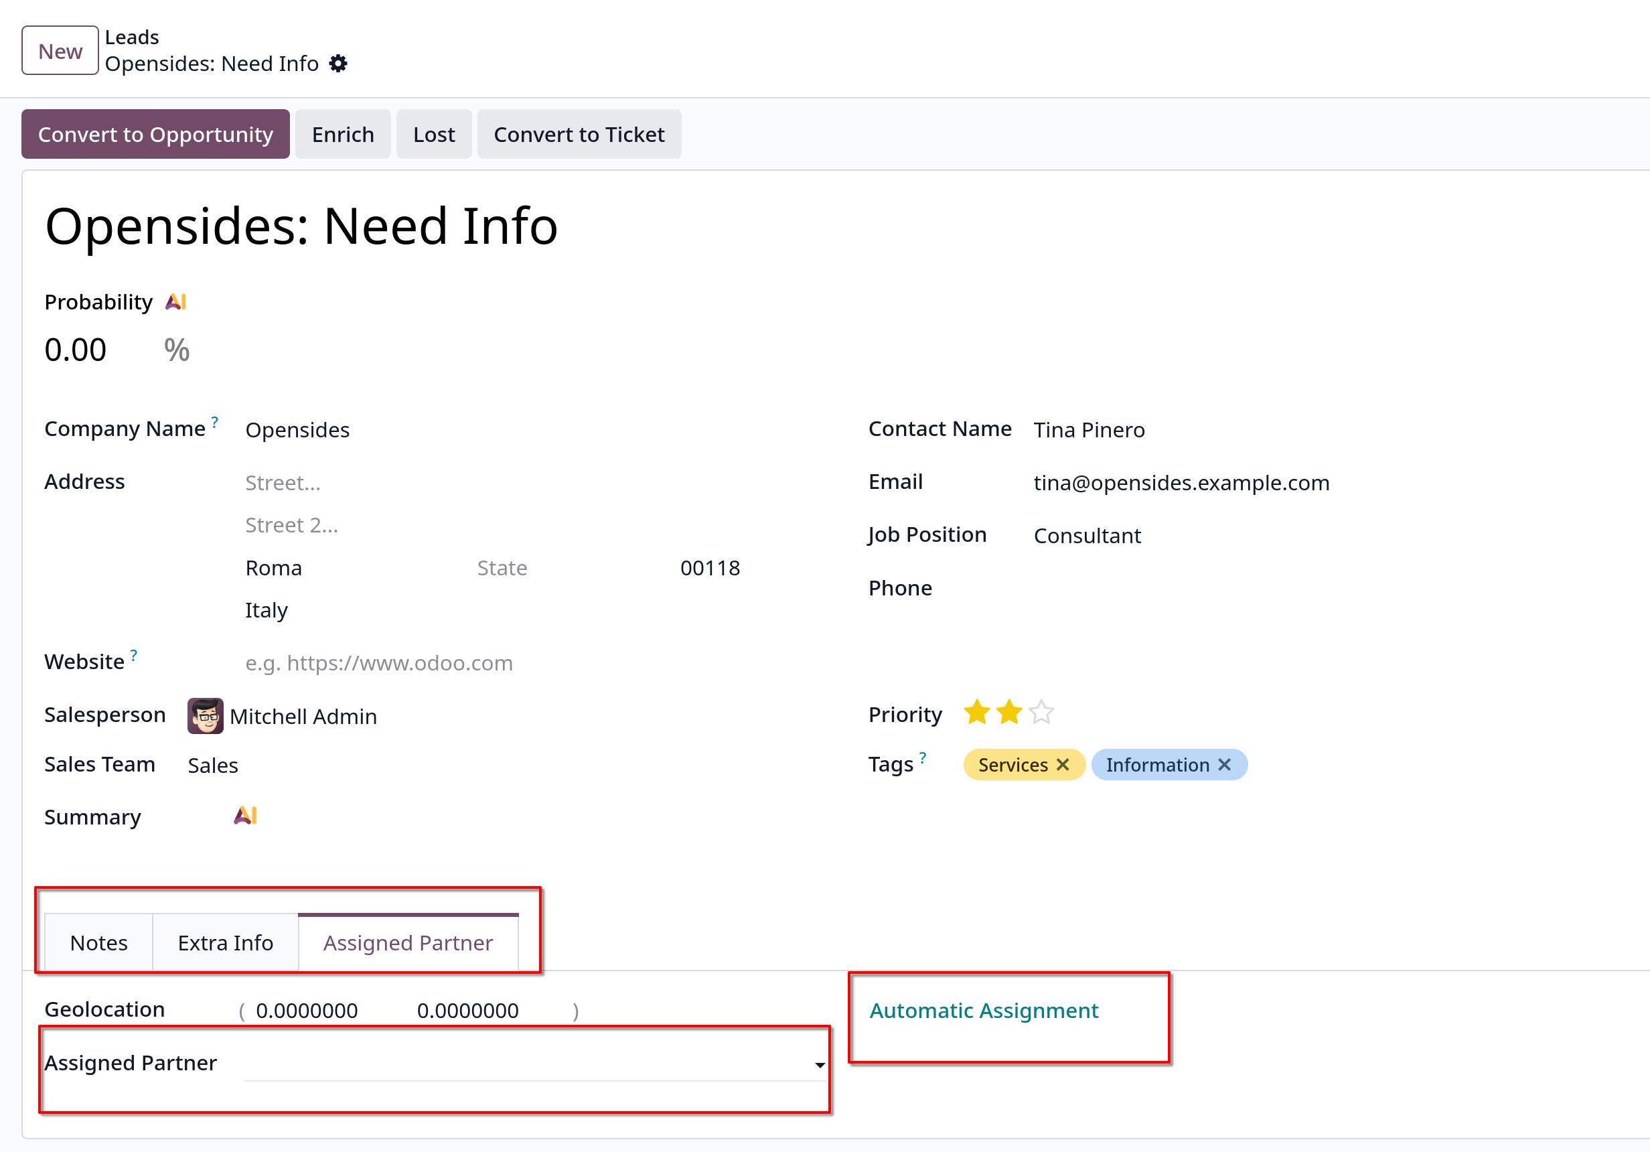Image resolution: width=1650 pixels, height=1152 pixels.
Task: Click the AI icon next to Probability
Action: tap(176, 302)
